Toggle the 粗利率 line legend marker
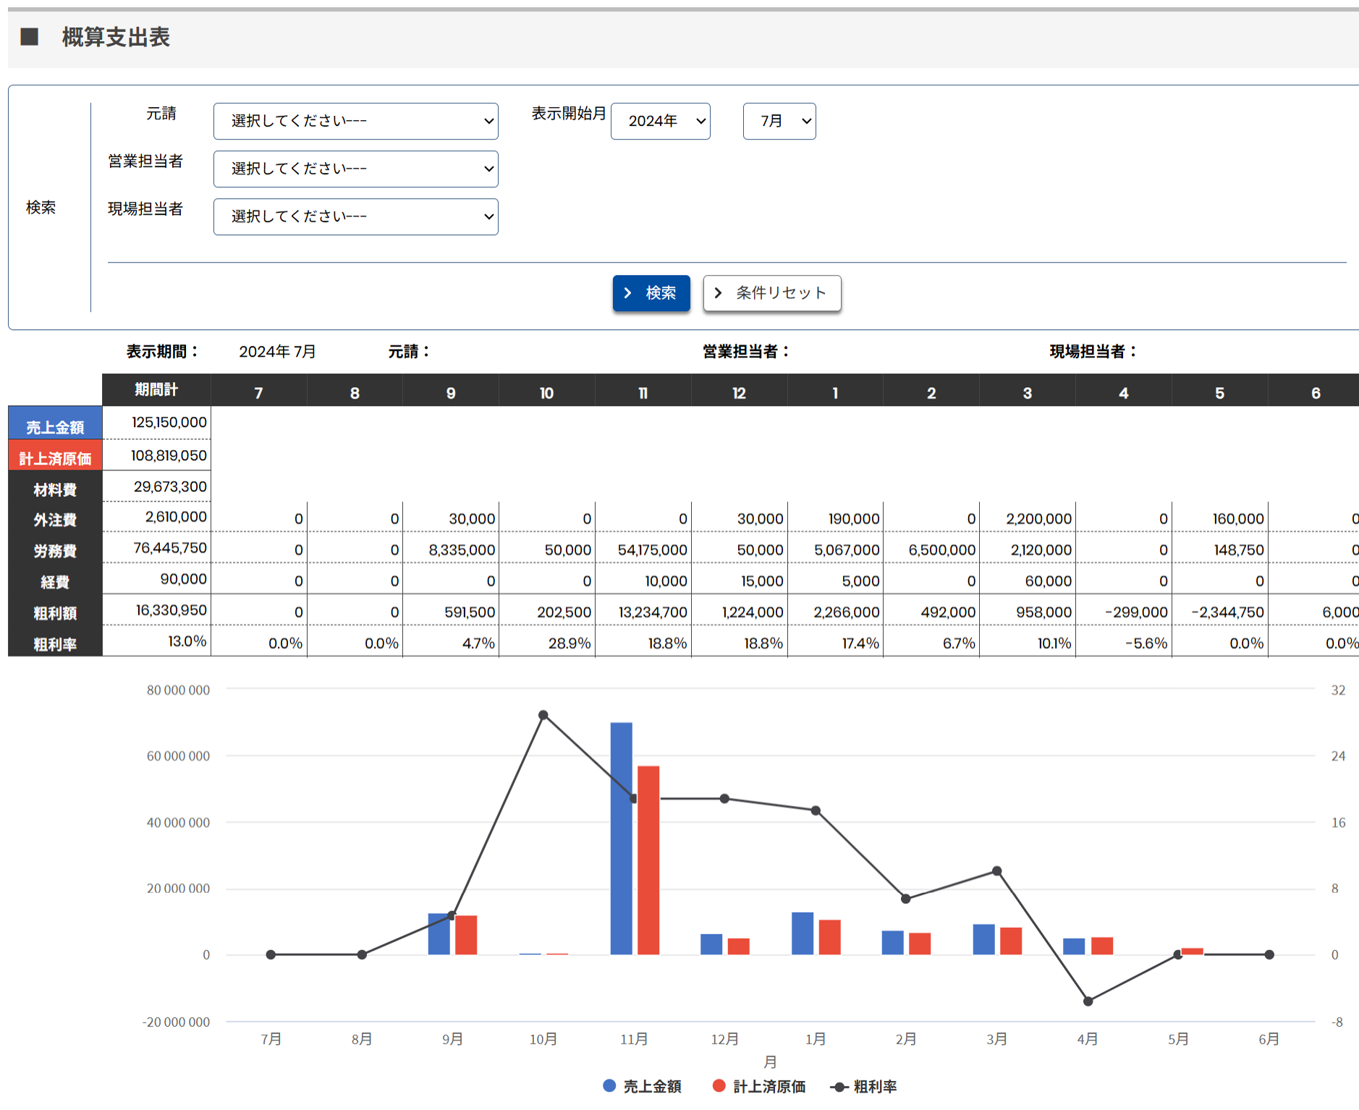 pyautogui.click(x=839, y=1087)
